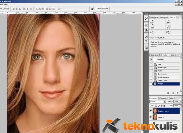Image resolution: width=183 pixels, height=133 pixels.
Task: Click the Align Bottom Edges icon
Action: pos(20,9)
